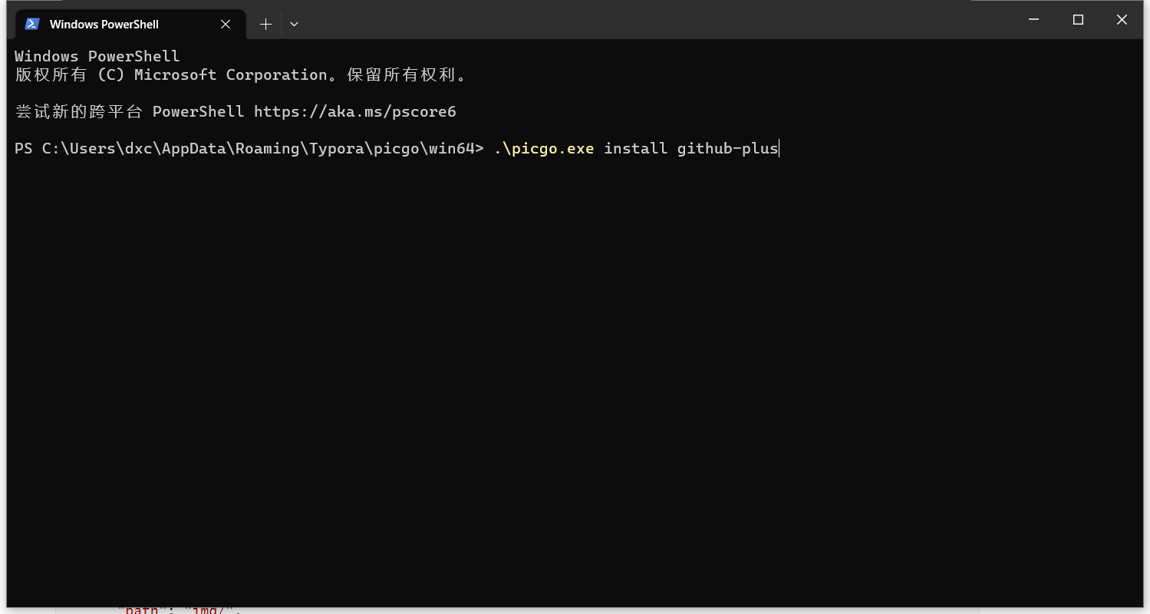1150x614 pixels.
Task: Click the highlighted .\picgo.exe command text
Action: tap(546, 148)
